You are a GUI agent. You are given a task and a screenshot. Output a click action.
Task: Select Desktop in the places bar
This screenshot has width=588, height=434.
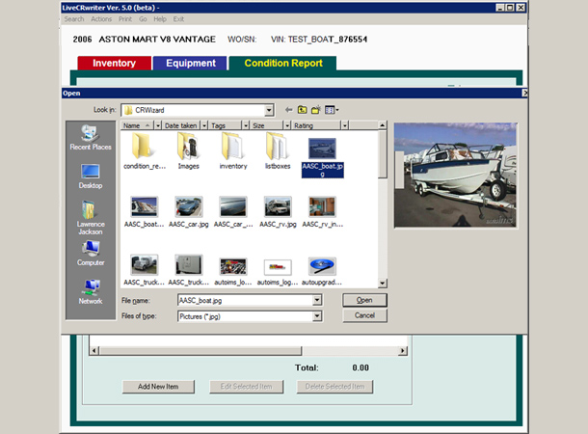(91, 176)
